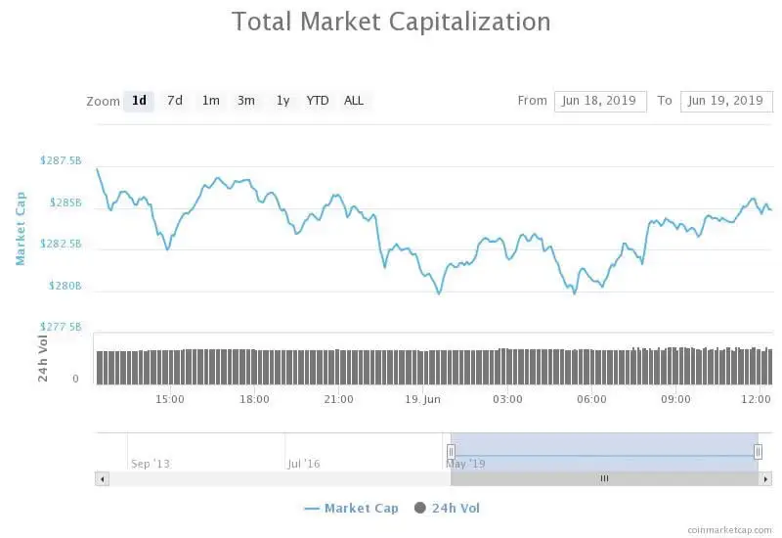Screen dimensions: 782x538
Task: Select the 1d zoom range
Action: tap(139, 101)
